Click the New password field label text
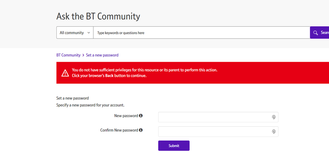The width and height of the screenshot is (329, 156). (x=126, y=116)
